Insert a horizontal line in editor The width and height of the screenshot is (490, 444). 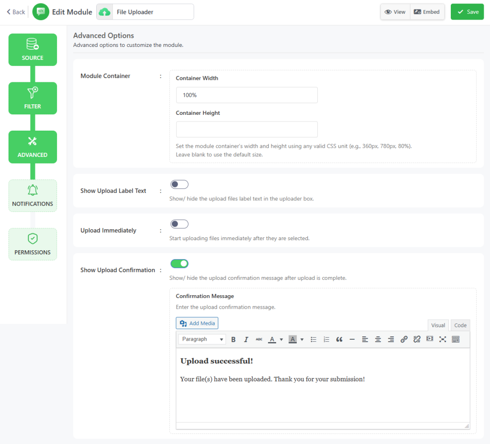coord(352,339)
